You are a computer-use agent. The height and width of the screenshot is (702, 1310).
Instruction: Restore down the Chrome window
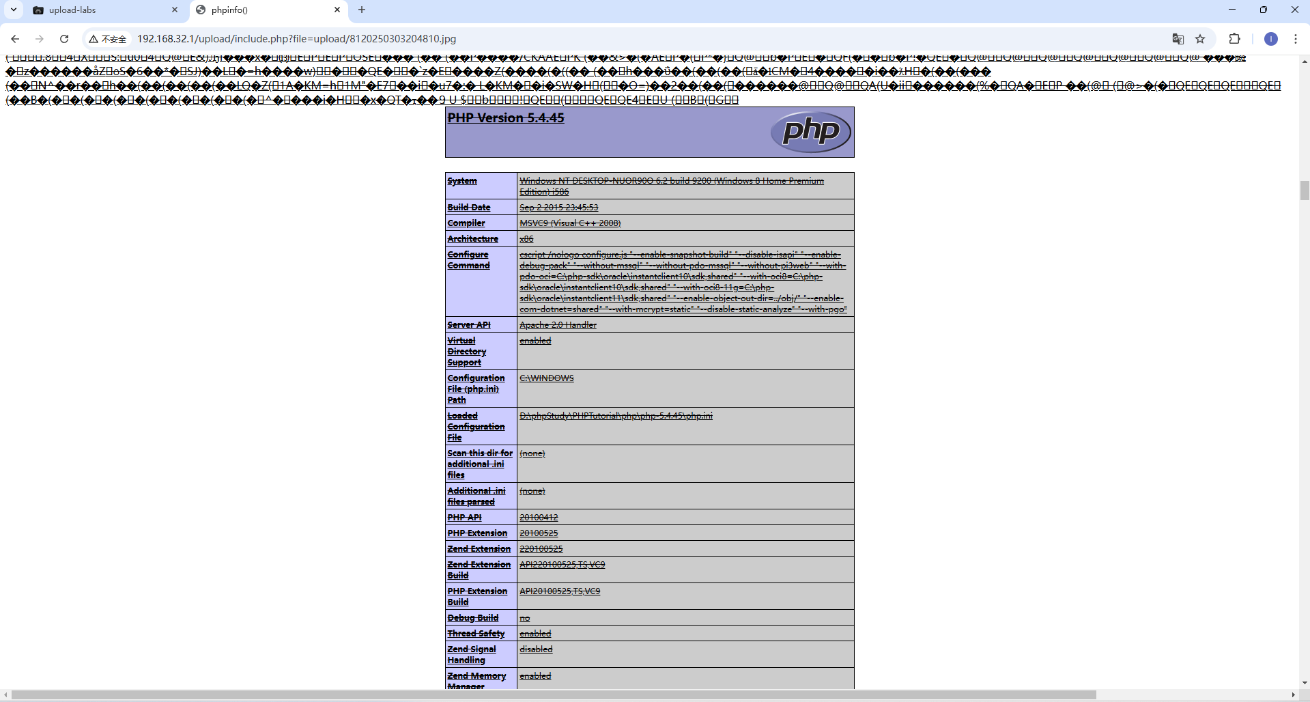(1264, 10)
